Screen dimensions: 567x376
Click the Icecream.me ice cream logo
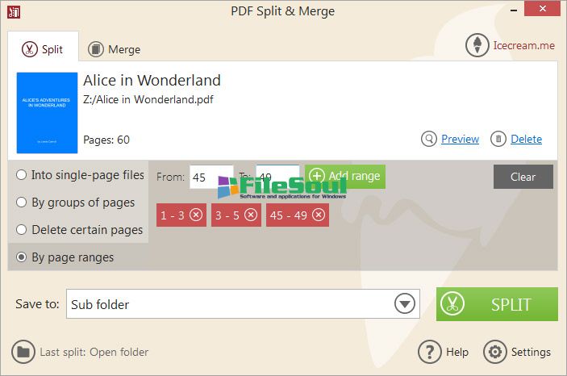click(x=477, y=45)
